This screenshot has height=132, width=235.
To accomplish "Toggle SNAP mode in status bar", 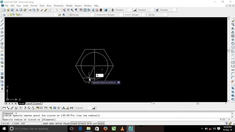I will pyautogui.click(x=45, y=124).
